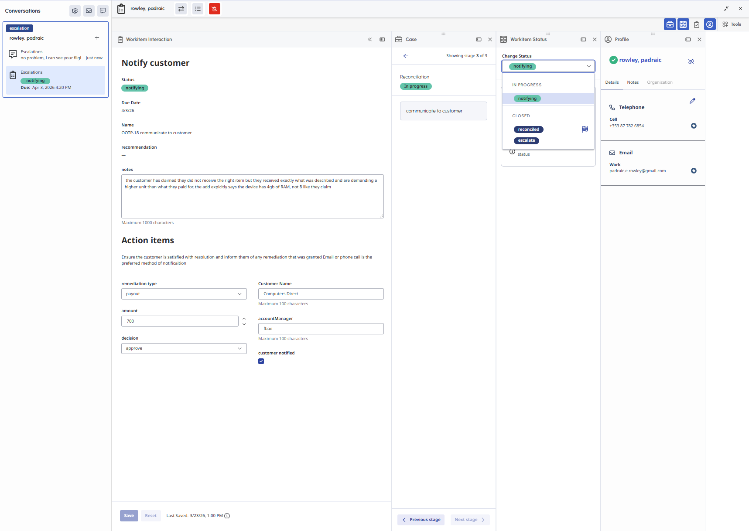Screen dimensions: 749x531
Task: Toggle the Profile panel toolbar button
Action: [710, 24]
